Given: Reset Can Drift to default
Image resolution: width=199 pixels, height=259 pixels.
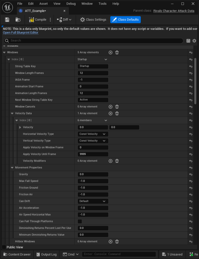Looking at the screenshot, I should coord(191,201).
